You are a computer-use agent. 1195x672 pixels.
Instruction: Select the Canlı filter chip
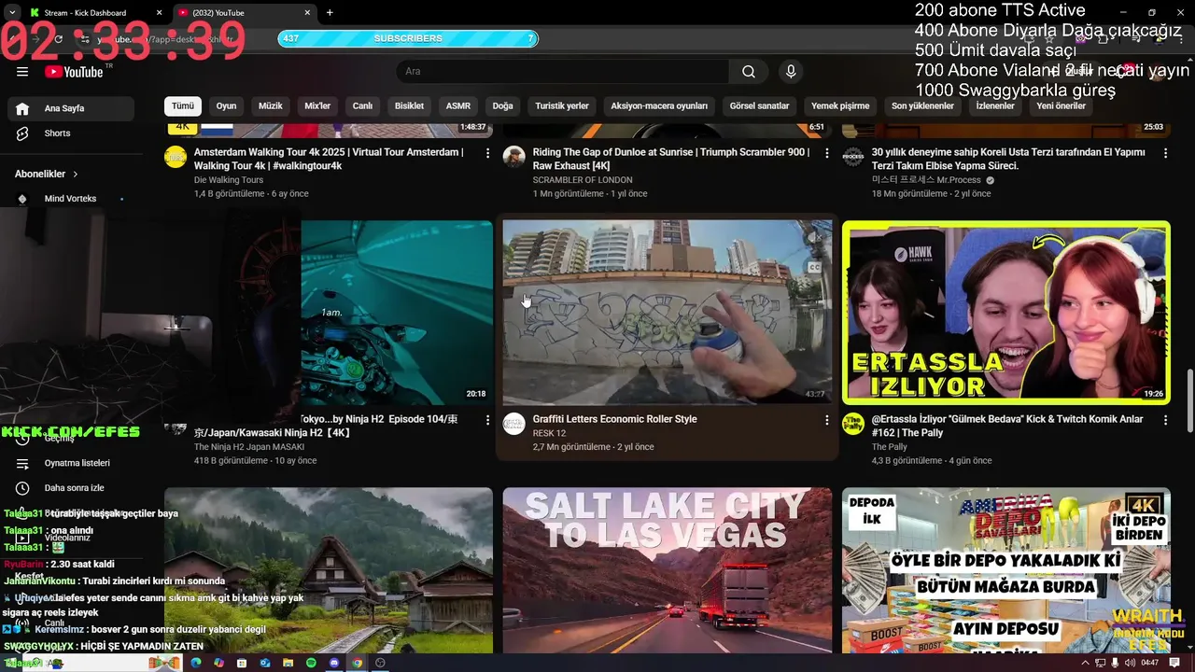coord(362,106)
